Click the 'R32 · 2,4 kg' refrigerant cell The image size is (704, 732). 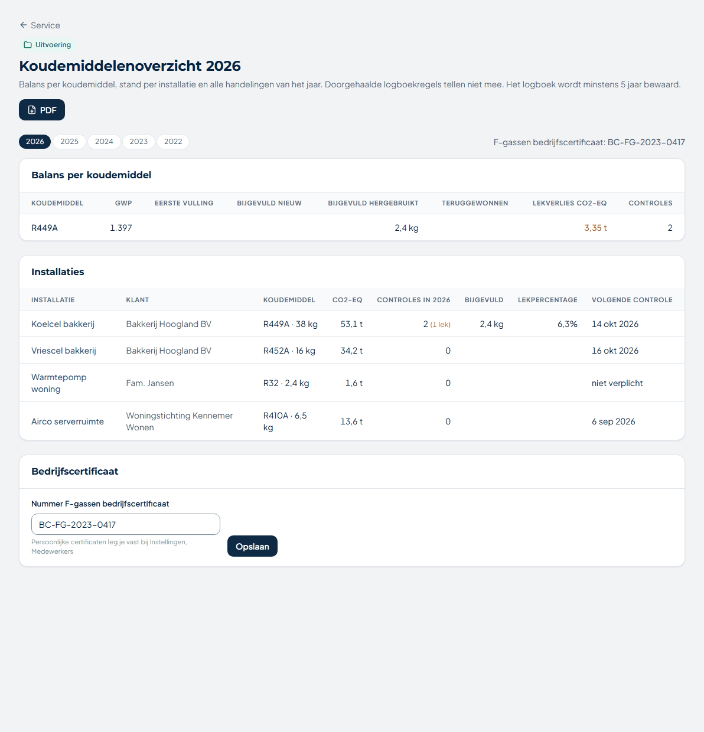pyautogui.click(x=286, y=383)
